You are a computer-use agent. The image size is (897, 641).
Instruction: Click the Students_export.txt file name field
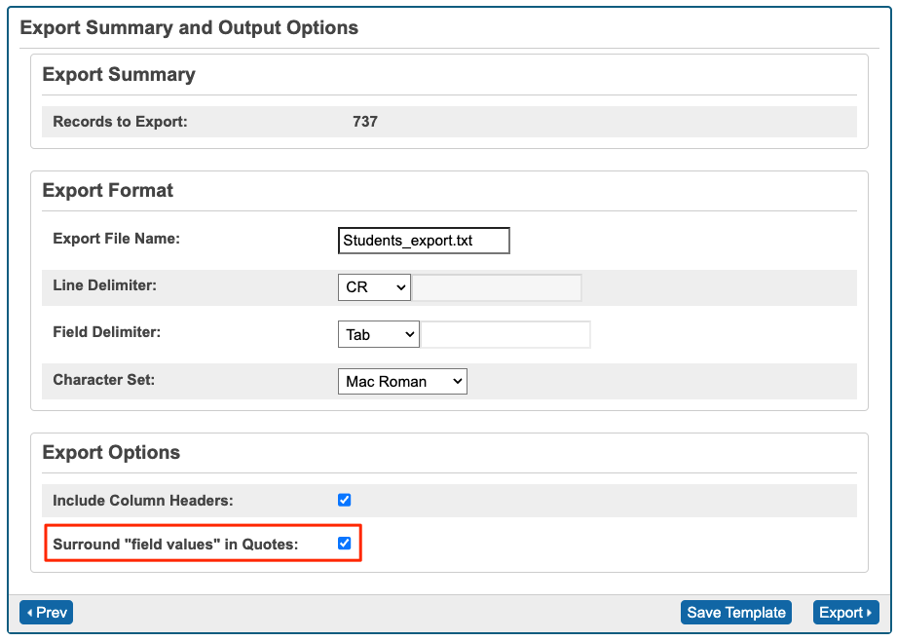click(424, 240)
